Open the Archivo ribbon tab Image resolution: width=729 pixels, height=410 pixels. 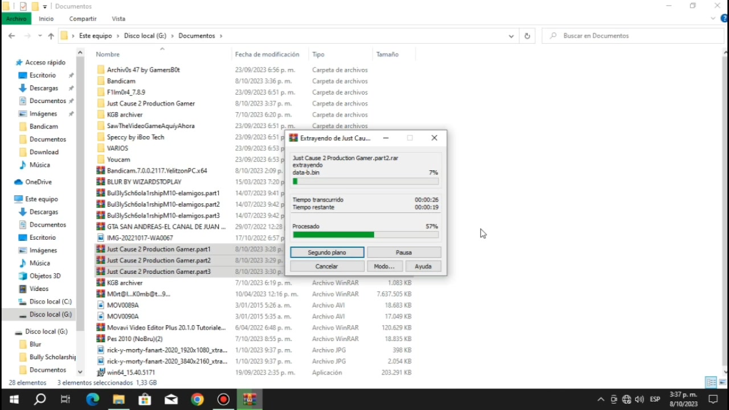click(16, 19)
